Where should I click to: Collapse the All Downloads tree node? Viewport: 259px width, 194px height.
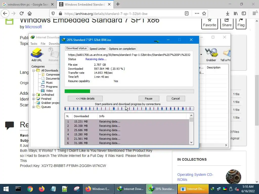tap(34, 71)
